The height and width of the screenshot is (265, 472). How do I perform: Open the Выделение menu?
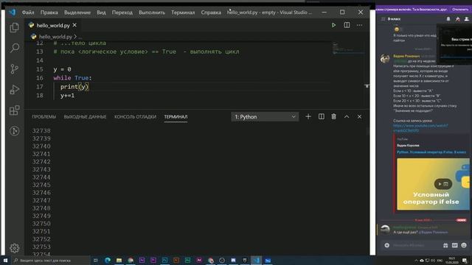click(77, 13)
